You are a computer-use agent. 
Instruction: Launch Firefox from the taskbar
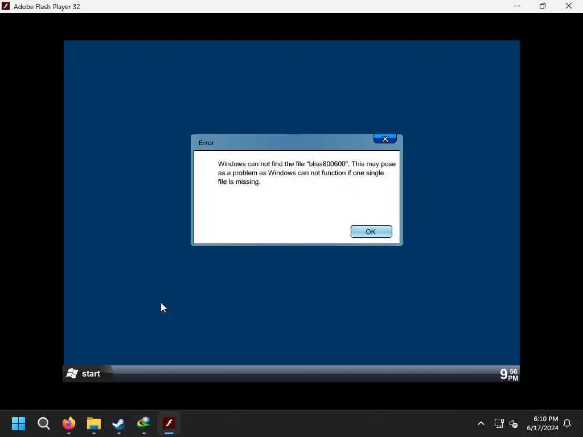coord(69,423)
